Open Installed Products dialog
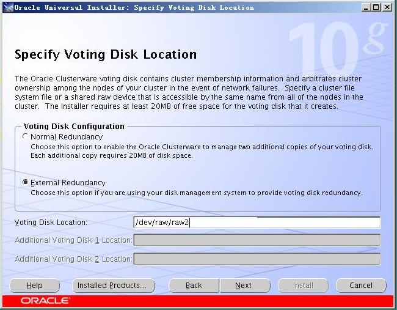This screenshot has width=397, height=310. (114, 286)
